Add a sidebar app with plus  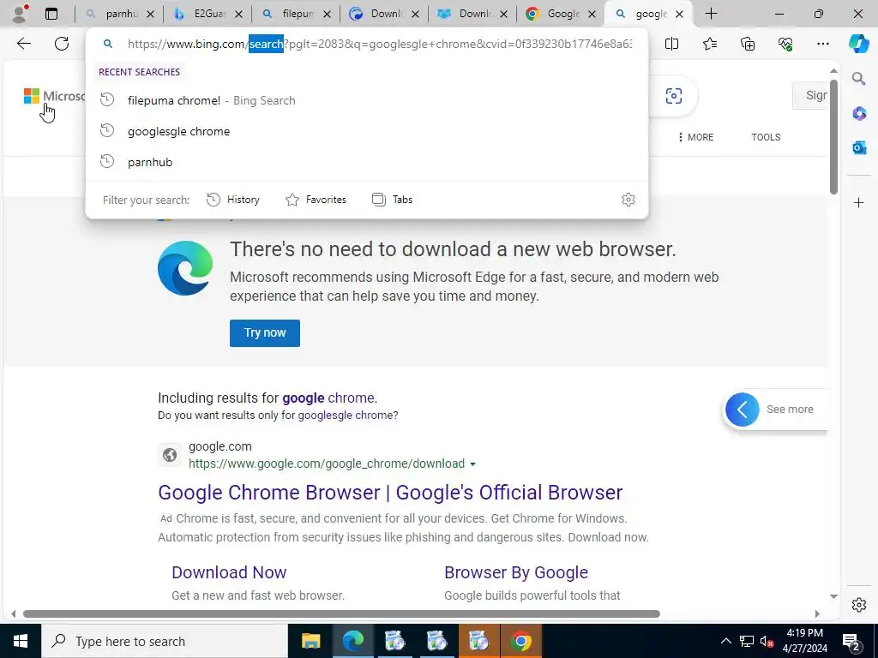[859, 202]
